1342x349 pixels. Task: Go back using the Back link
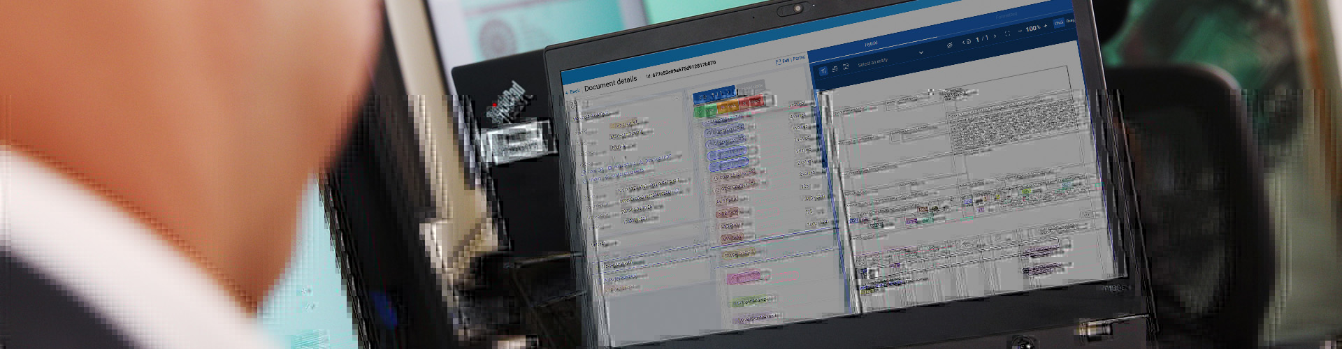[x=572, y=91]
